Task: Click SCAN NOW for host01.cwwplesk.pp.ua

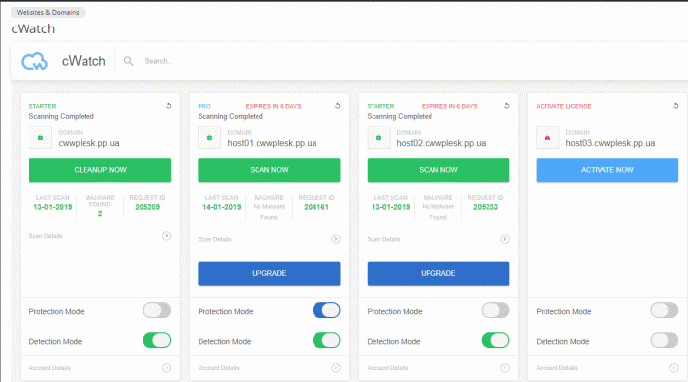Action: coord(269,170)
